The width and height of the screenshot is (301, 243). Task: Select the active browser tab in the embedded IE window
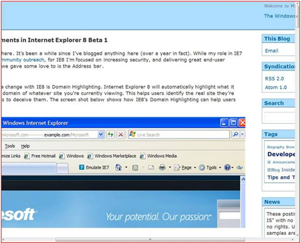click(29, 168)
